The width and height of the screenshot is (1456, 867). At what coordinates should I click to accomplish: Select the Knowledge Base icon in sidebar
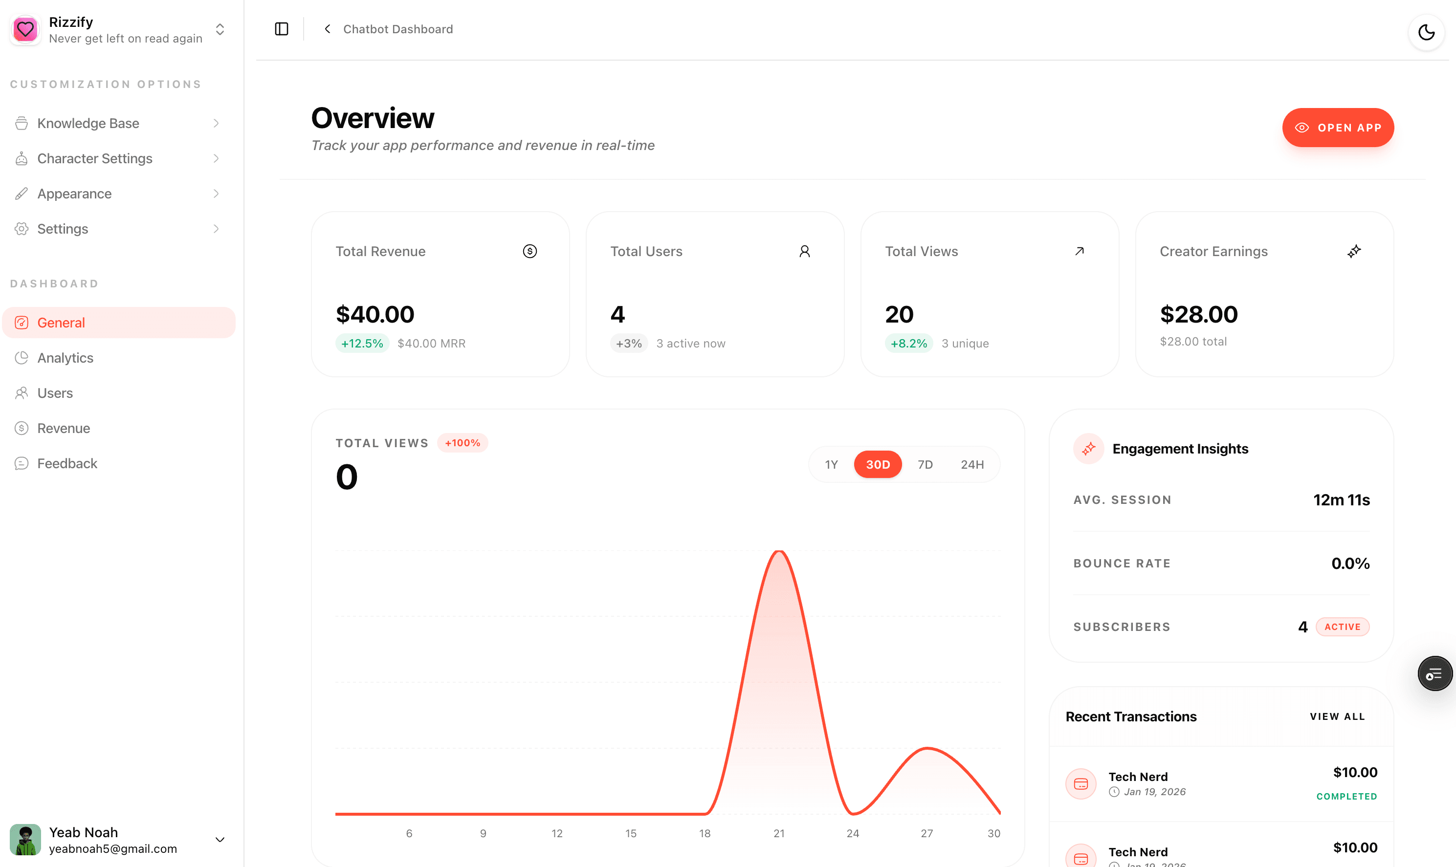22,123
